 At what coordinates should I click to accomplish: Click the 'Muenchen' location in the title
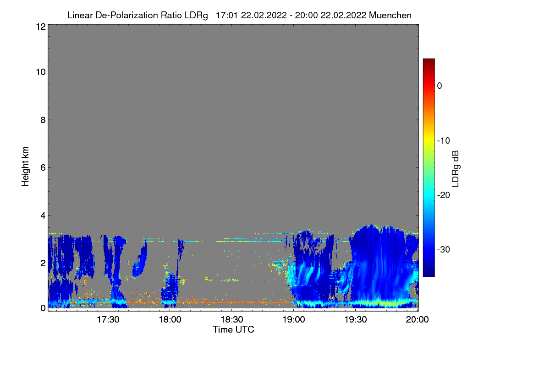click(390, 15)
